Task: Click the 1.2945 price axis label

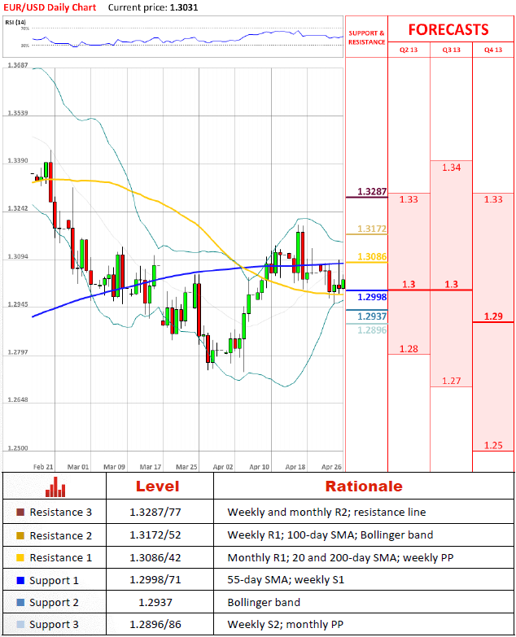Action: click(x=18, y=304)
